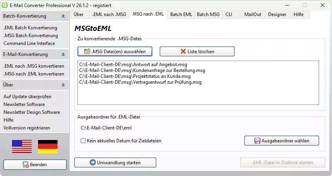Click the Beenden button icon
The height and width of the screenshot is (176, 332).
25,165
